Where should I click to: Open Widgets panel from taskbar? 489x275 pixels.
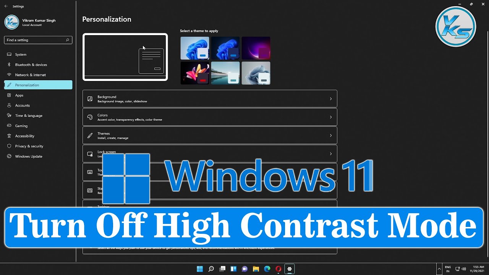pyautogui.click(x=233, y=269)
